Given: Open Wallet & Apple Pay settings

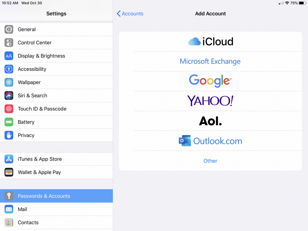Looking at the screenshot, I should pyautogui.click(x=39, y=172).
